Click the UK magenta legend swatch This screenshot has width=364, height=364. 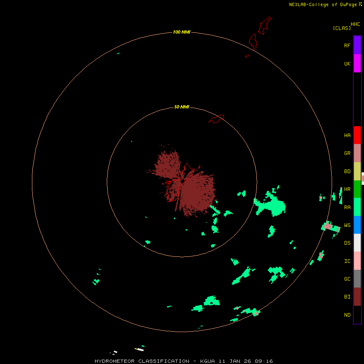click(357, 63)
